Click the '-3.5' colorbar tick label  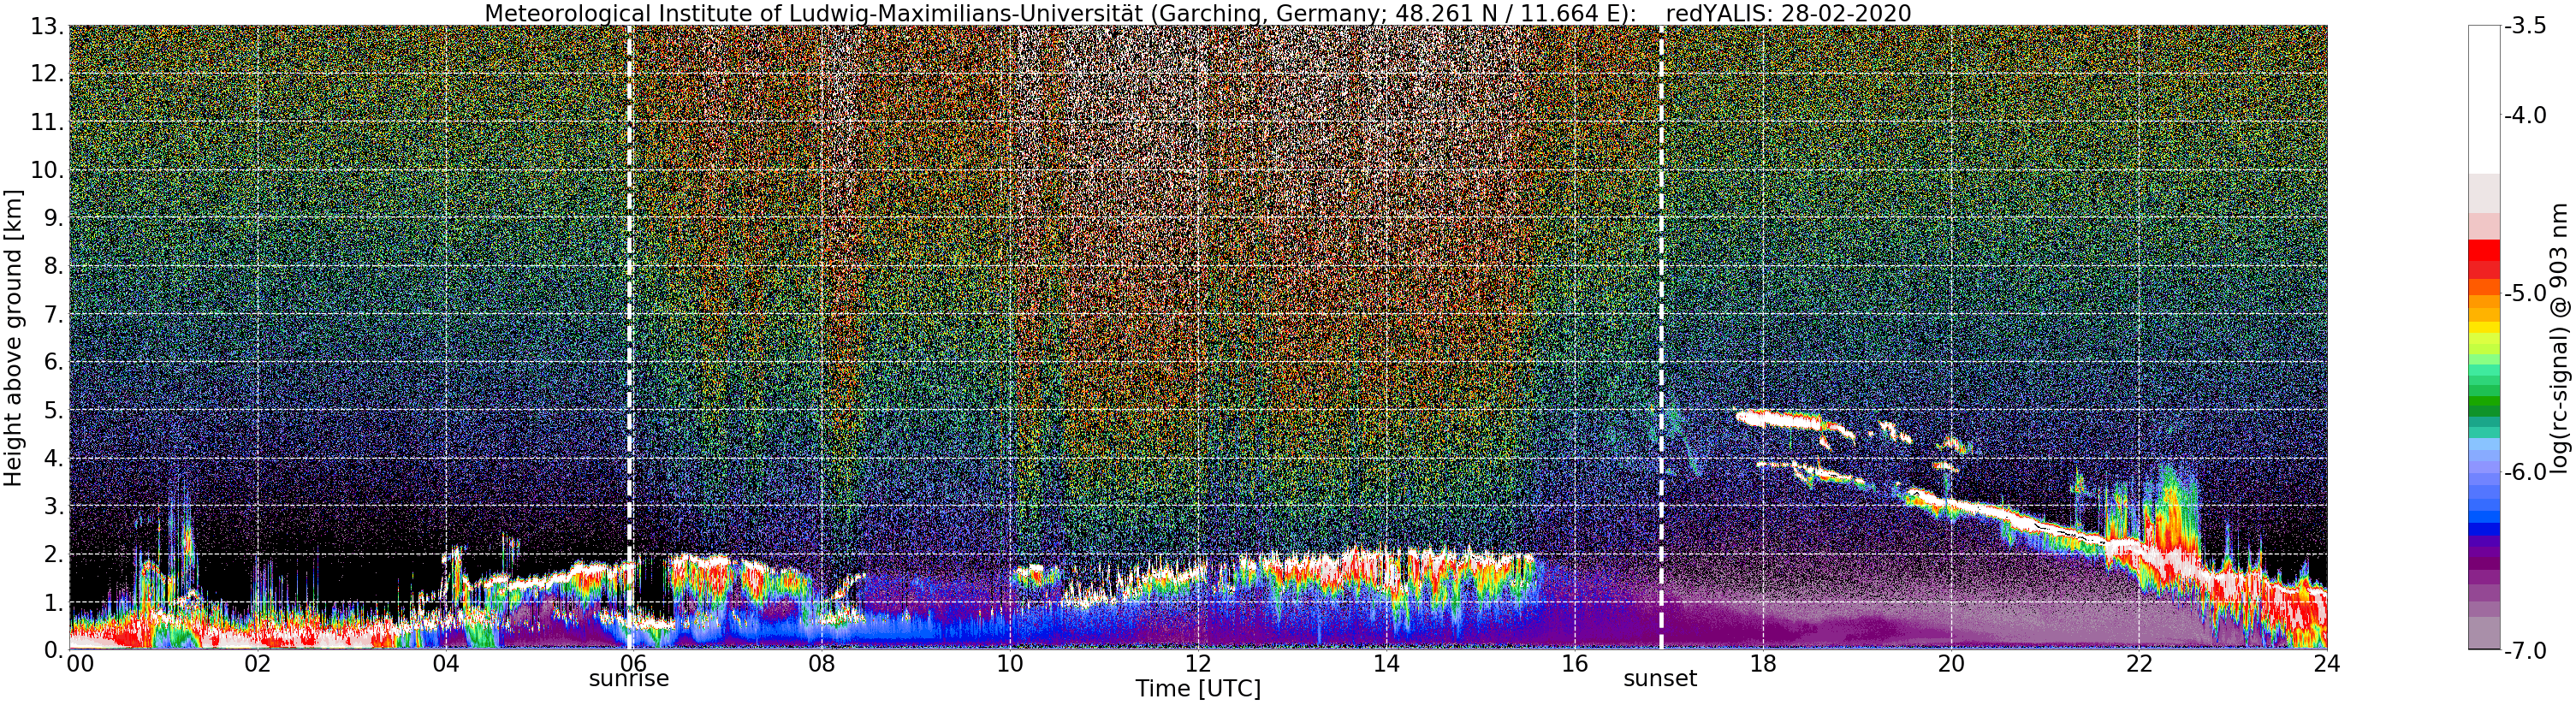tap(2525, 26)
